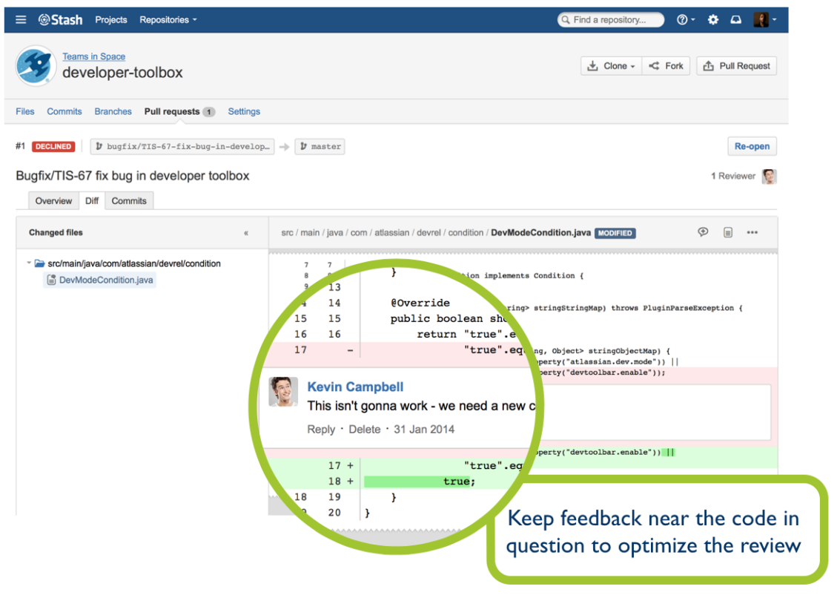The width and height of the screenshot is (837, 601).
Task: Click the Re-open button
Action: point(752,146)
